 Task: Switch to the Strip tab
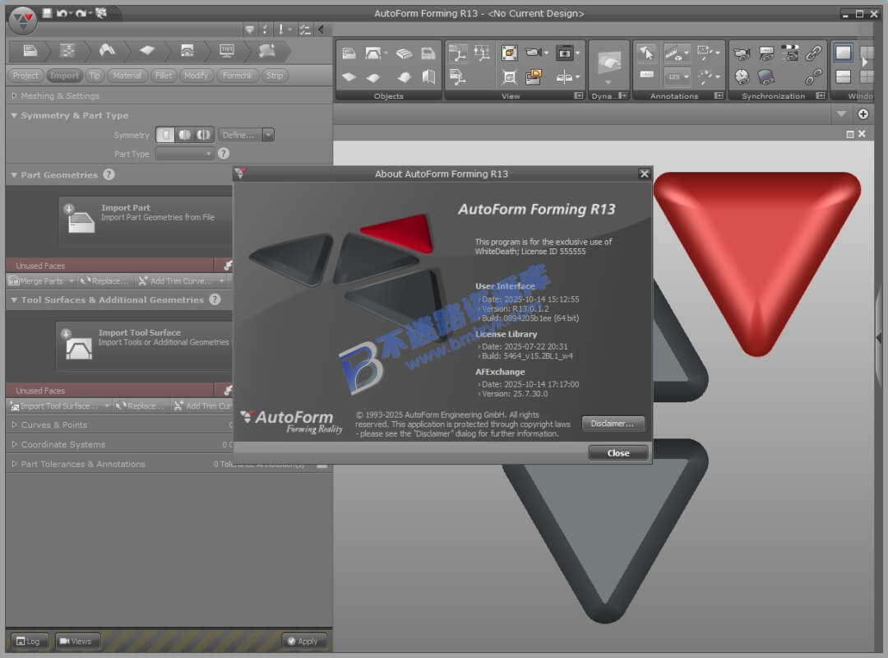click(275, 76)
